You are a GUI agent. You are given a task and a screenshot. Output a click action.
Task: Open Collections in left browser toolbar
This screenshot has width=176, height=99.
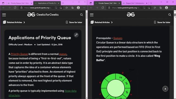[x=73, y=8]
